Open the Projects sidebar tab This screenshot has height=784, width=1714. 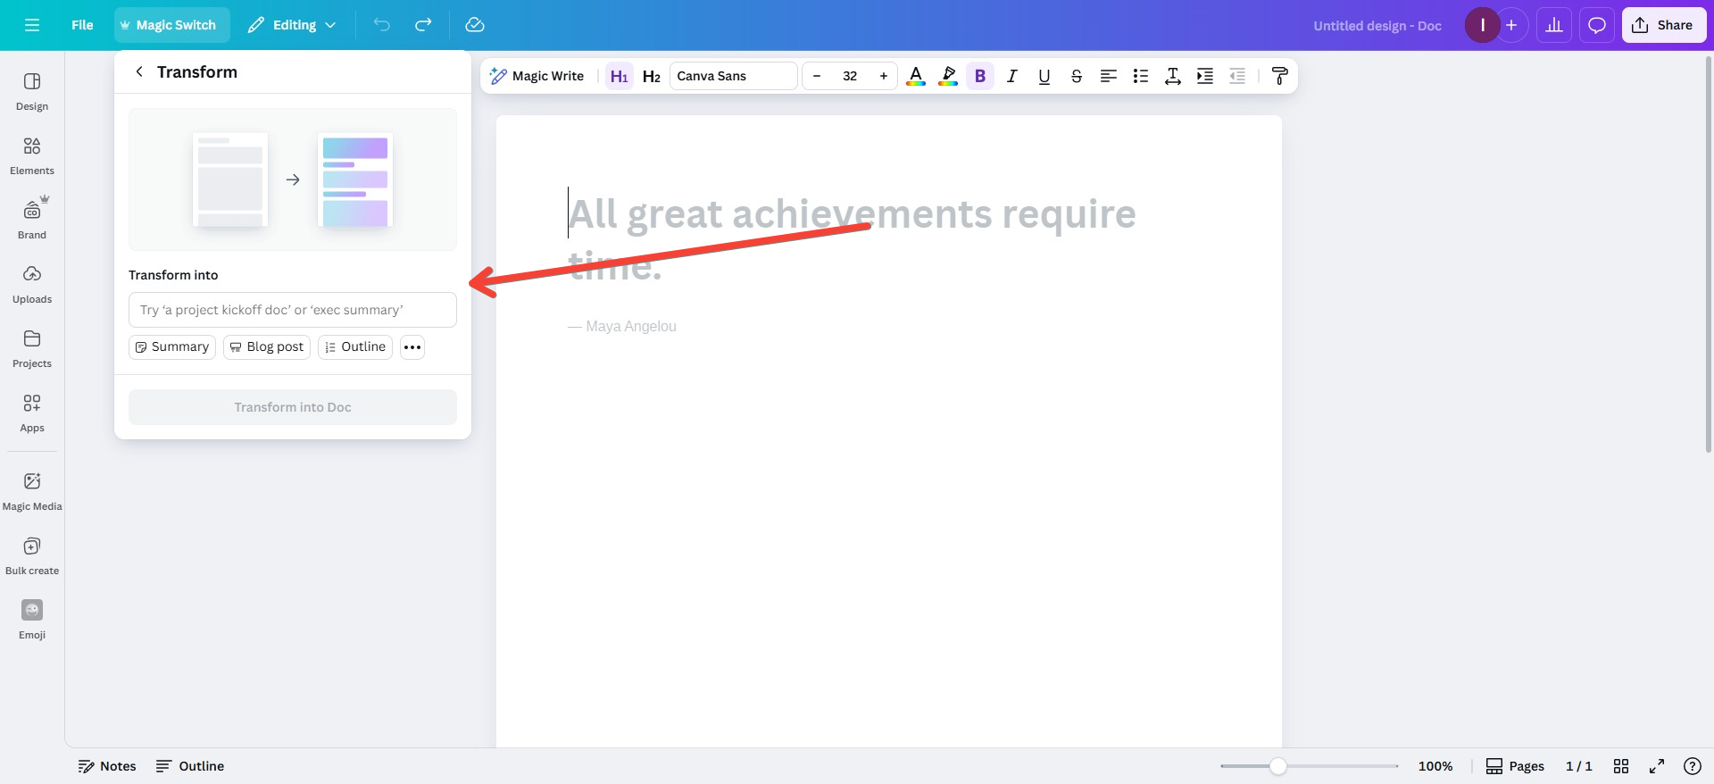(32, 349)
